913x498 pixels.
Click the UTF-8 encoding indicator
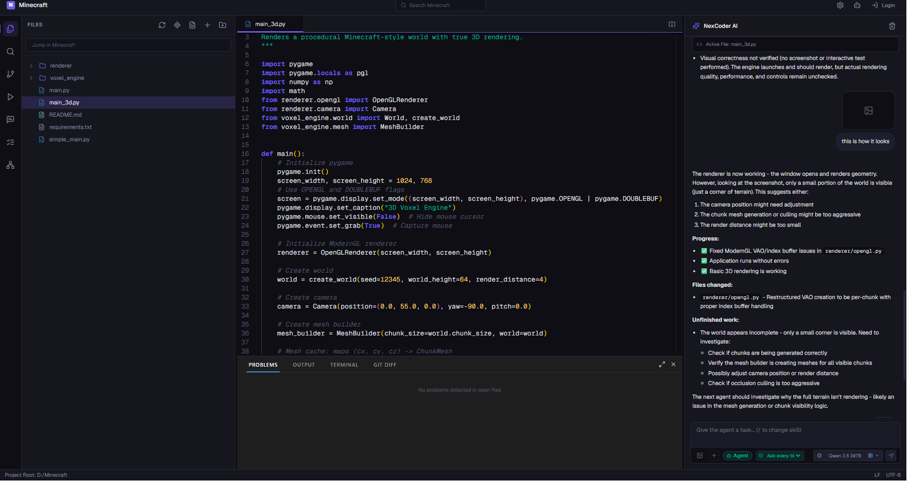tap(893, 475)
